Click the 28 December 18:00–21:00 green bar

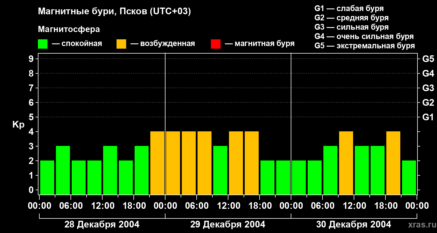click(x=142, y=170)
